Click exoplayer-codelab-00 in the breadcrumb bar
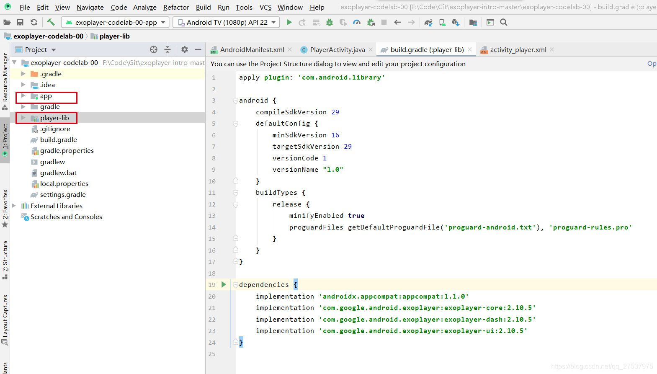Viewport: 657px width, 374px height. point(44,36)
